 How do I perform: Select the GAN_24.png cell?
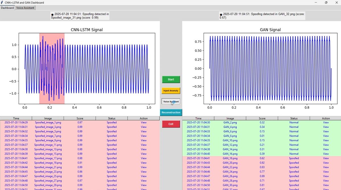pyautogui.click(x=230, y=172)
